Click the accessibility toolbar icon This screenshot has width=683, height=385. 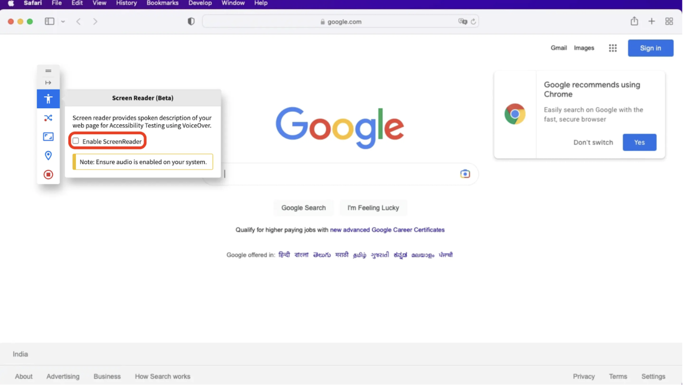[x=48, y=99]
